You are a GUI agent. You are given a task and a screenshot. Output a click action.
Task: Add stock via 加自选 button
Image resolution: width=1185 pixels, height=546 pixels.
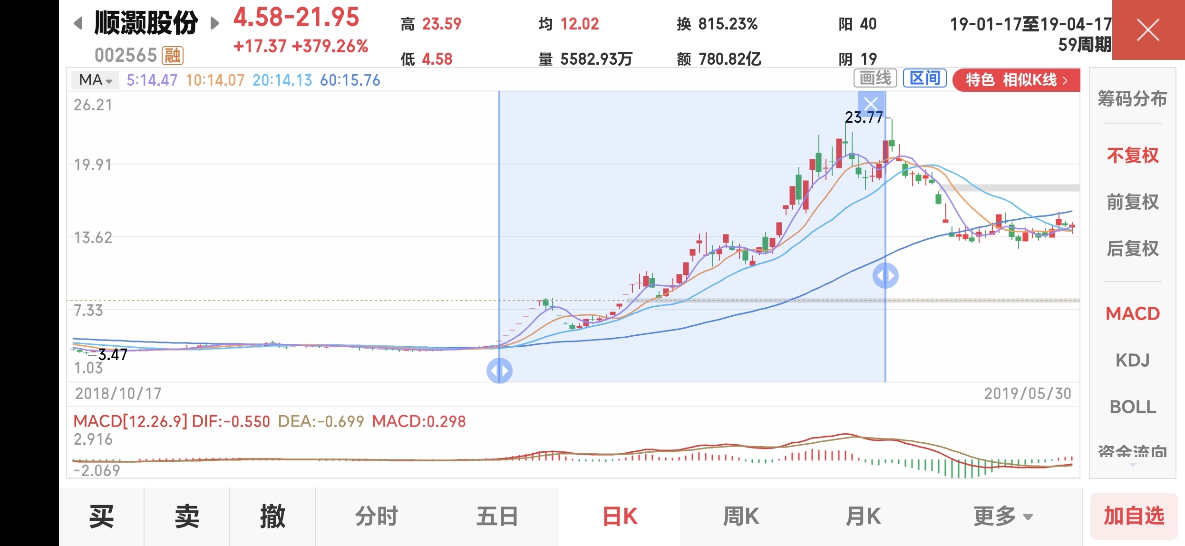pos(1134,517)
